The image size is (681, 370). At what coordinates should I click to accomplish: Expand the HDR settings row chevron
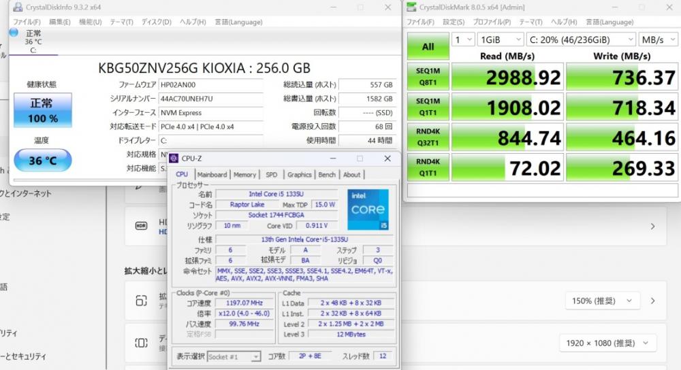pyautogui.click(x=653, y=226)
